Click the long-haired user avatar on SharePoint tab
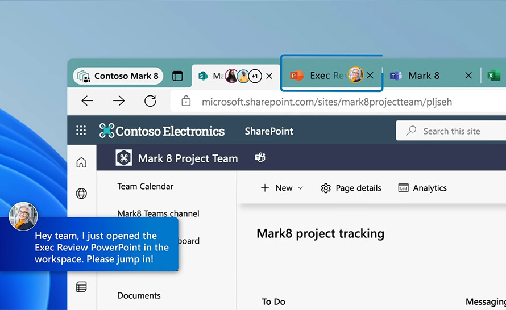This screenshot has height=310, width=506. click(x=231, y=76)
